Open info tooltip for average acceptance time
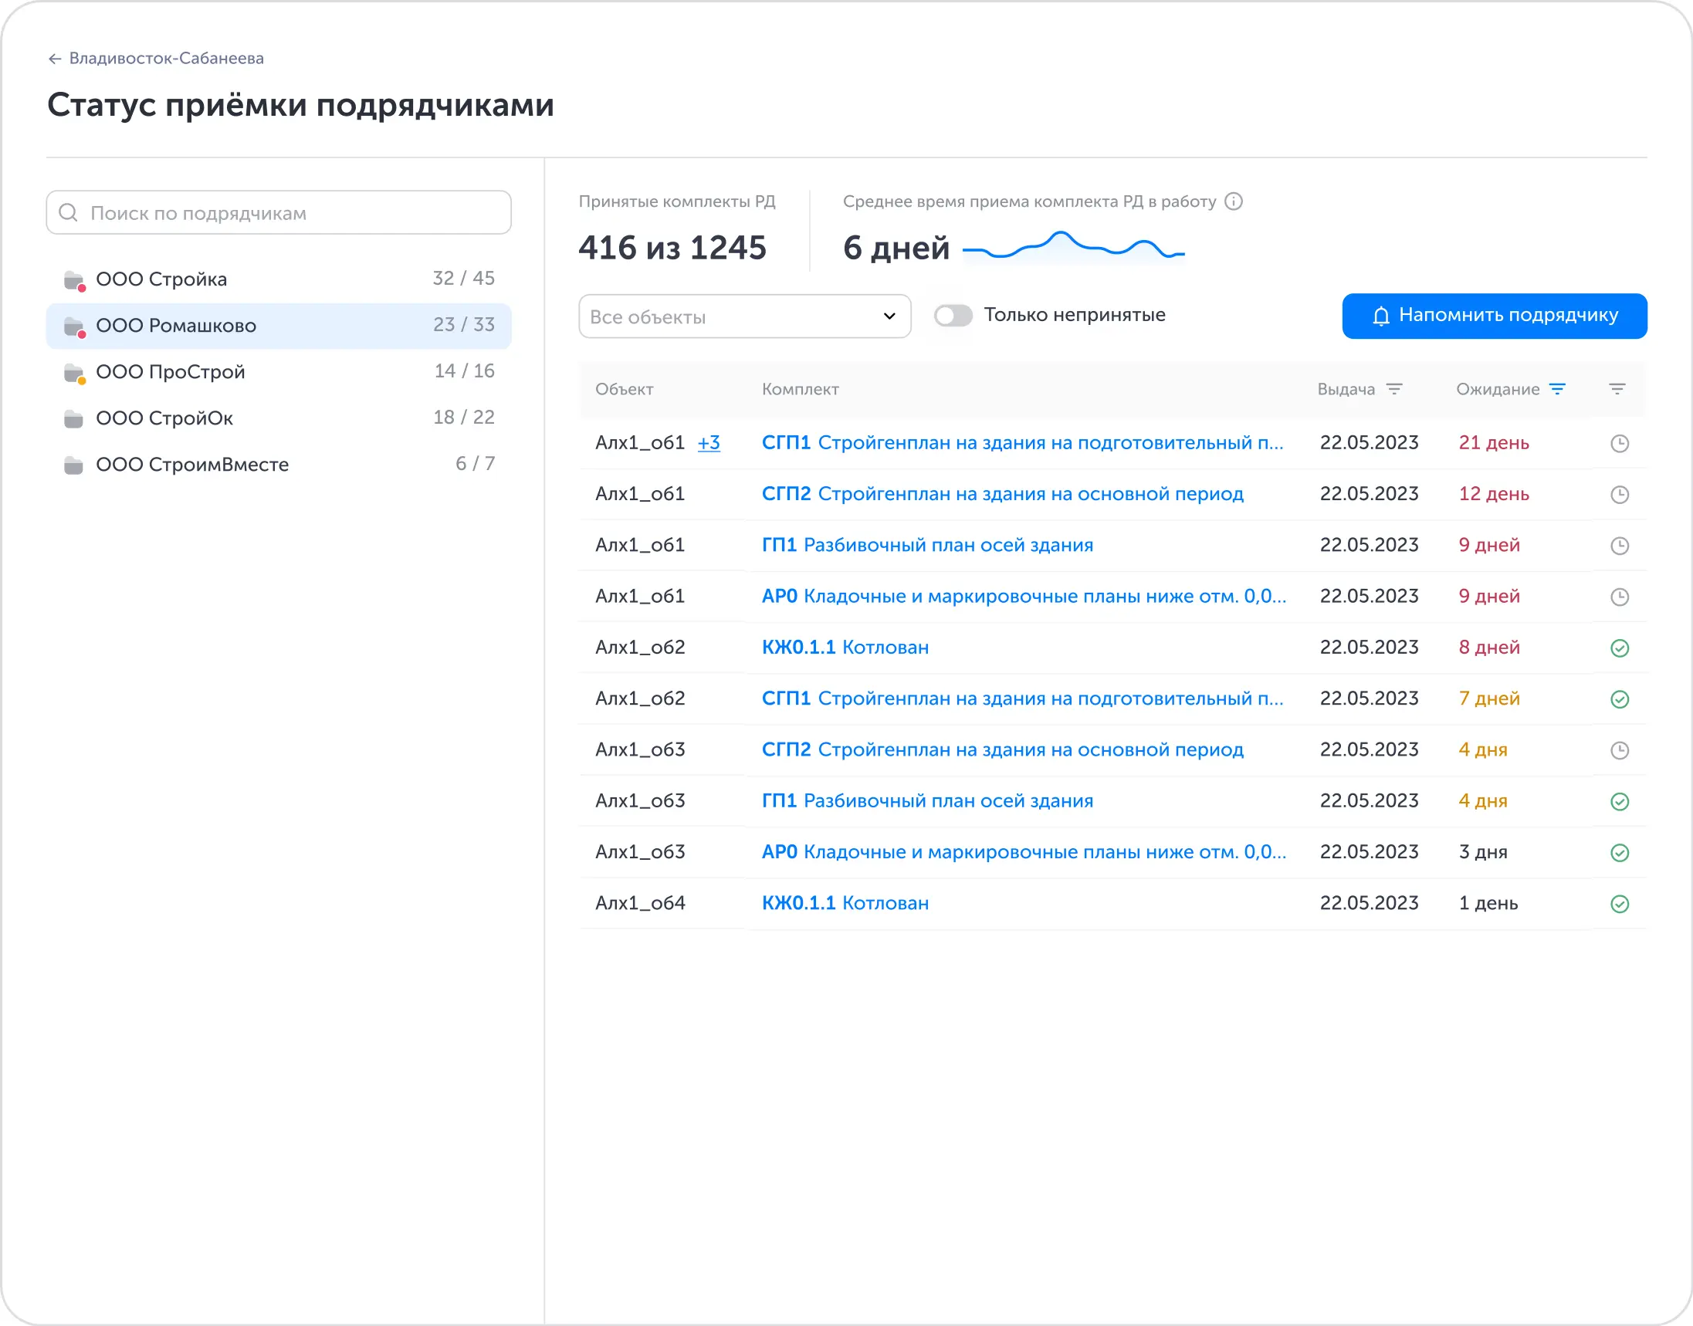The height and width of the screenshot is (1326, 1693). click(1233, 202)
